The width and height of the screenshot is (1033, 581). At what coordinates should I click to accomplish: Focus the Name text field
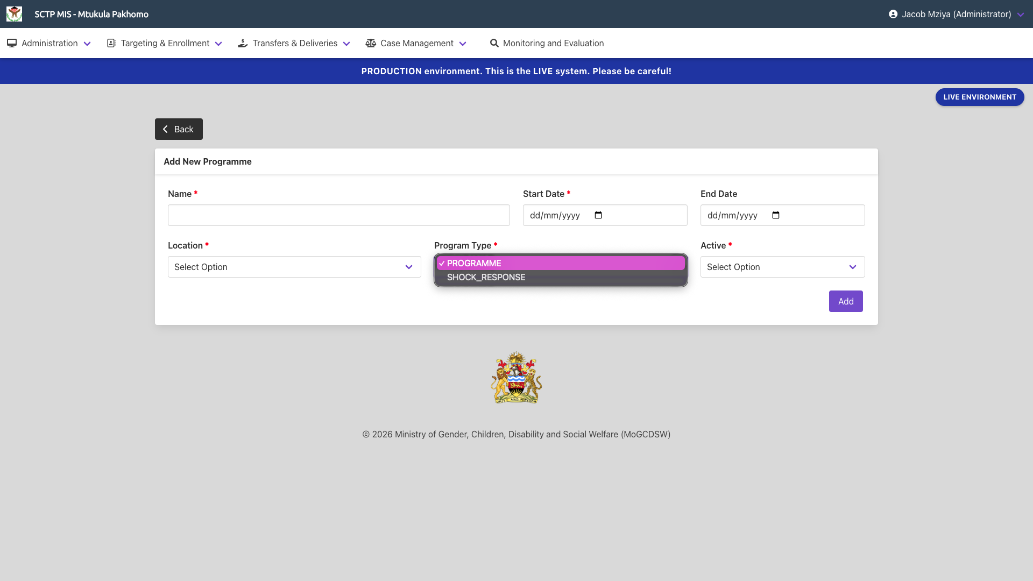coord(339,215)
